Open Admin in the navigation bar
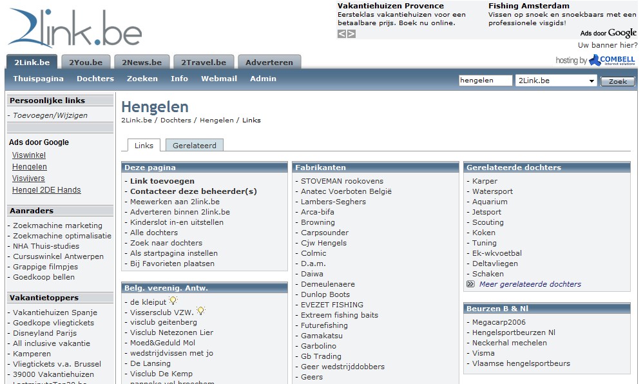The width and height of the screenshot is (643, 384). point(264,79)
